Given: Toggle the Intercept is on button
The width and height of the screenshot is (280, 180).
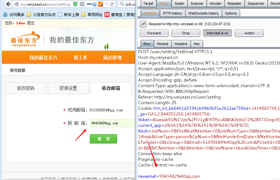Looking at the screenshot, I should coord(217,33).
